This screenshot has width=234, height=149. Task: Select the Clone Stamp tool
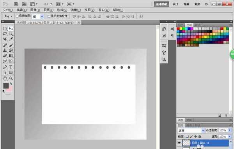click(x=5, y=50)
